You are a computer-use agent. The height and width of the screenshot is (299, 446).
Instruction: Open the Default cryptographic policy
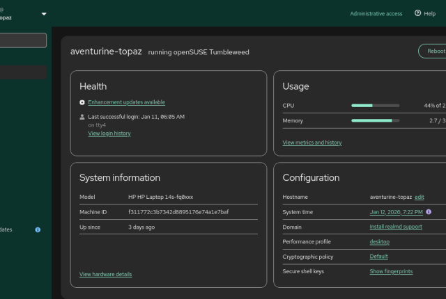point(378,257)
